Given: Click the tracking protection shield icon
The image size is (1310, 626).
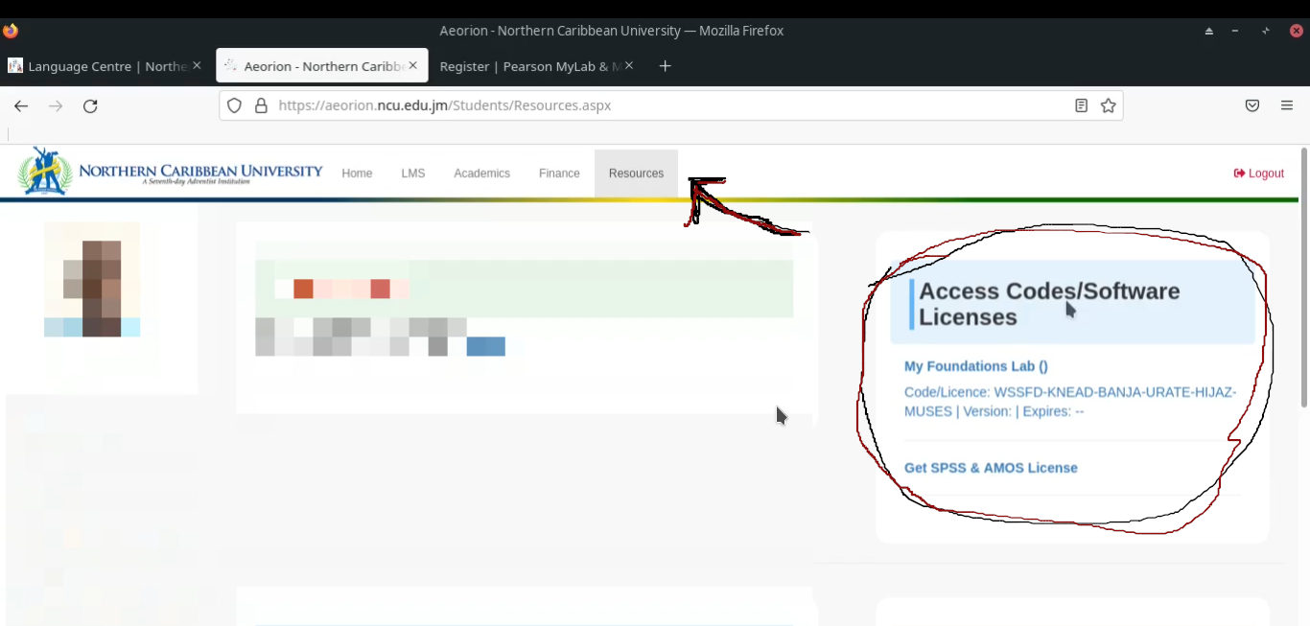Looking at the screenshot, I should coord(233,105).
